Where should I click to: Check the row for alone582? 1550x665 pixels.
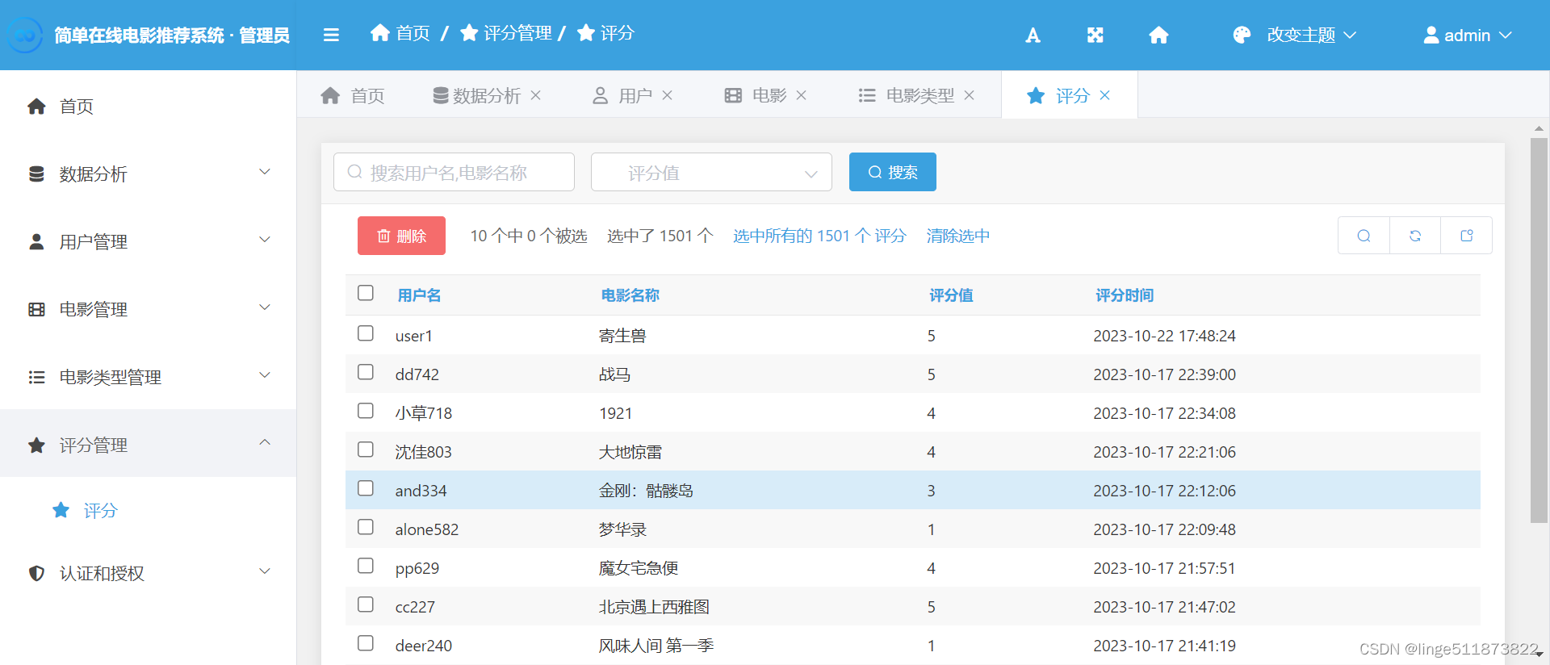coord(366,527)
